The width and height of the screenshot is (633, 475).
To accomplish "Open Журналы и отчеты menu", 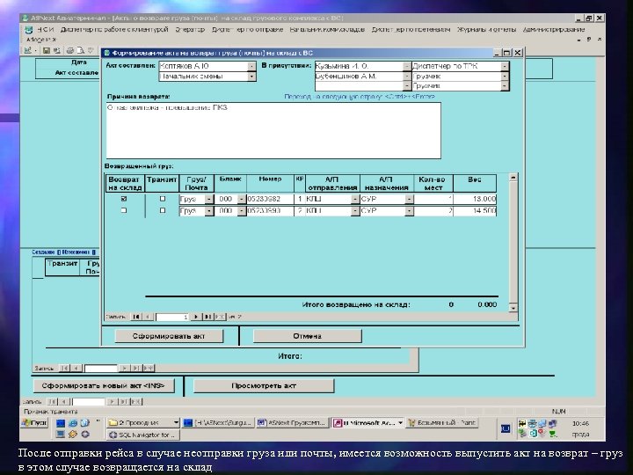I will (486, 30).
